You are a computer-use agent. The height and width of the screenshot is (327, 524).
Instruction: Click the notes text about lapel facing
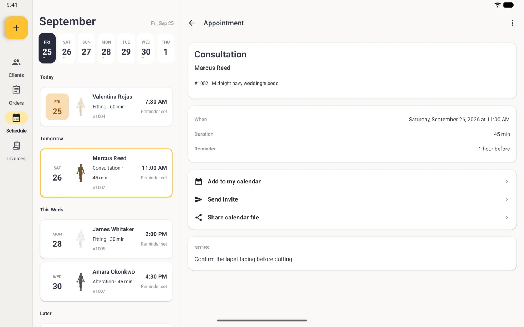244,259
